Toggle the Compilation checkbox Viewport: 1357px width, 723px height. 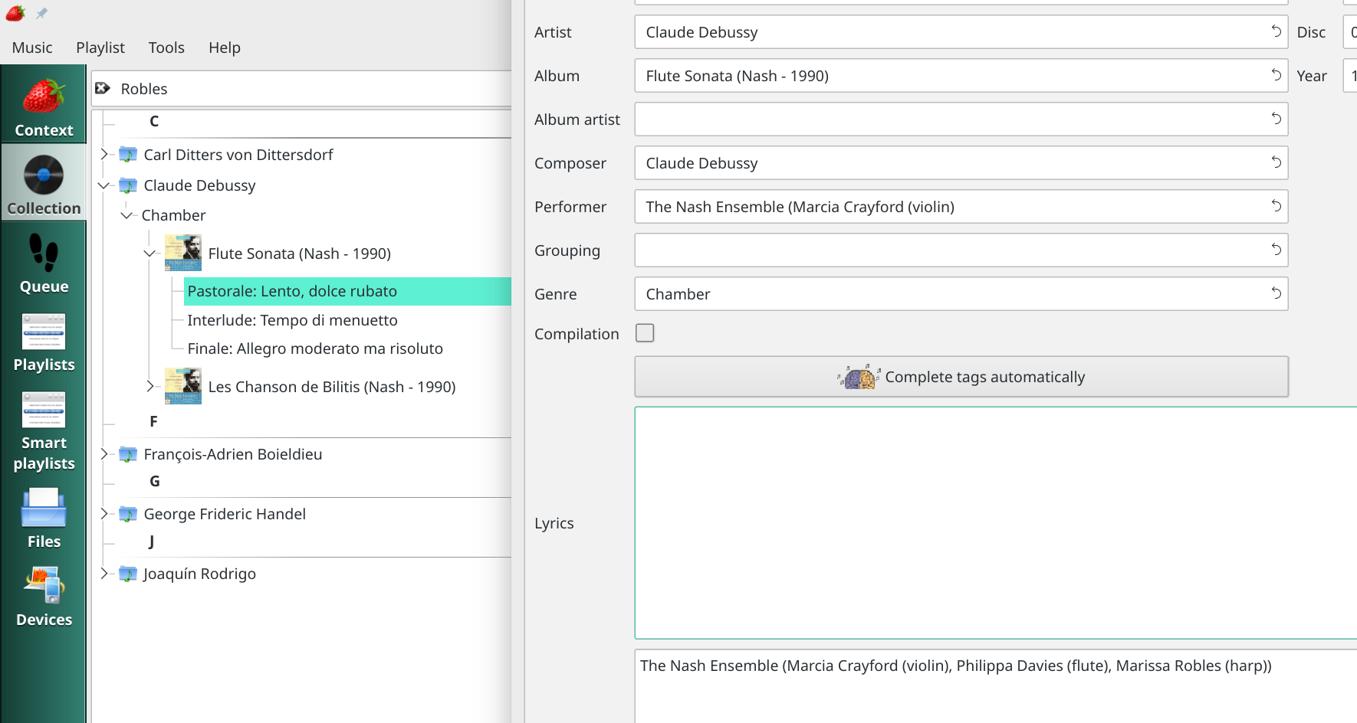(645, 333)
